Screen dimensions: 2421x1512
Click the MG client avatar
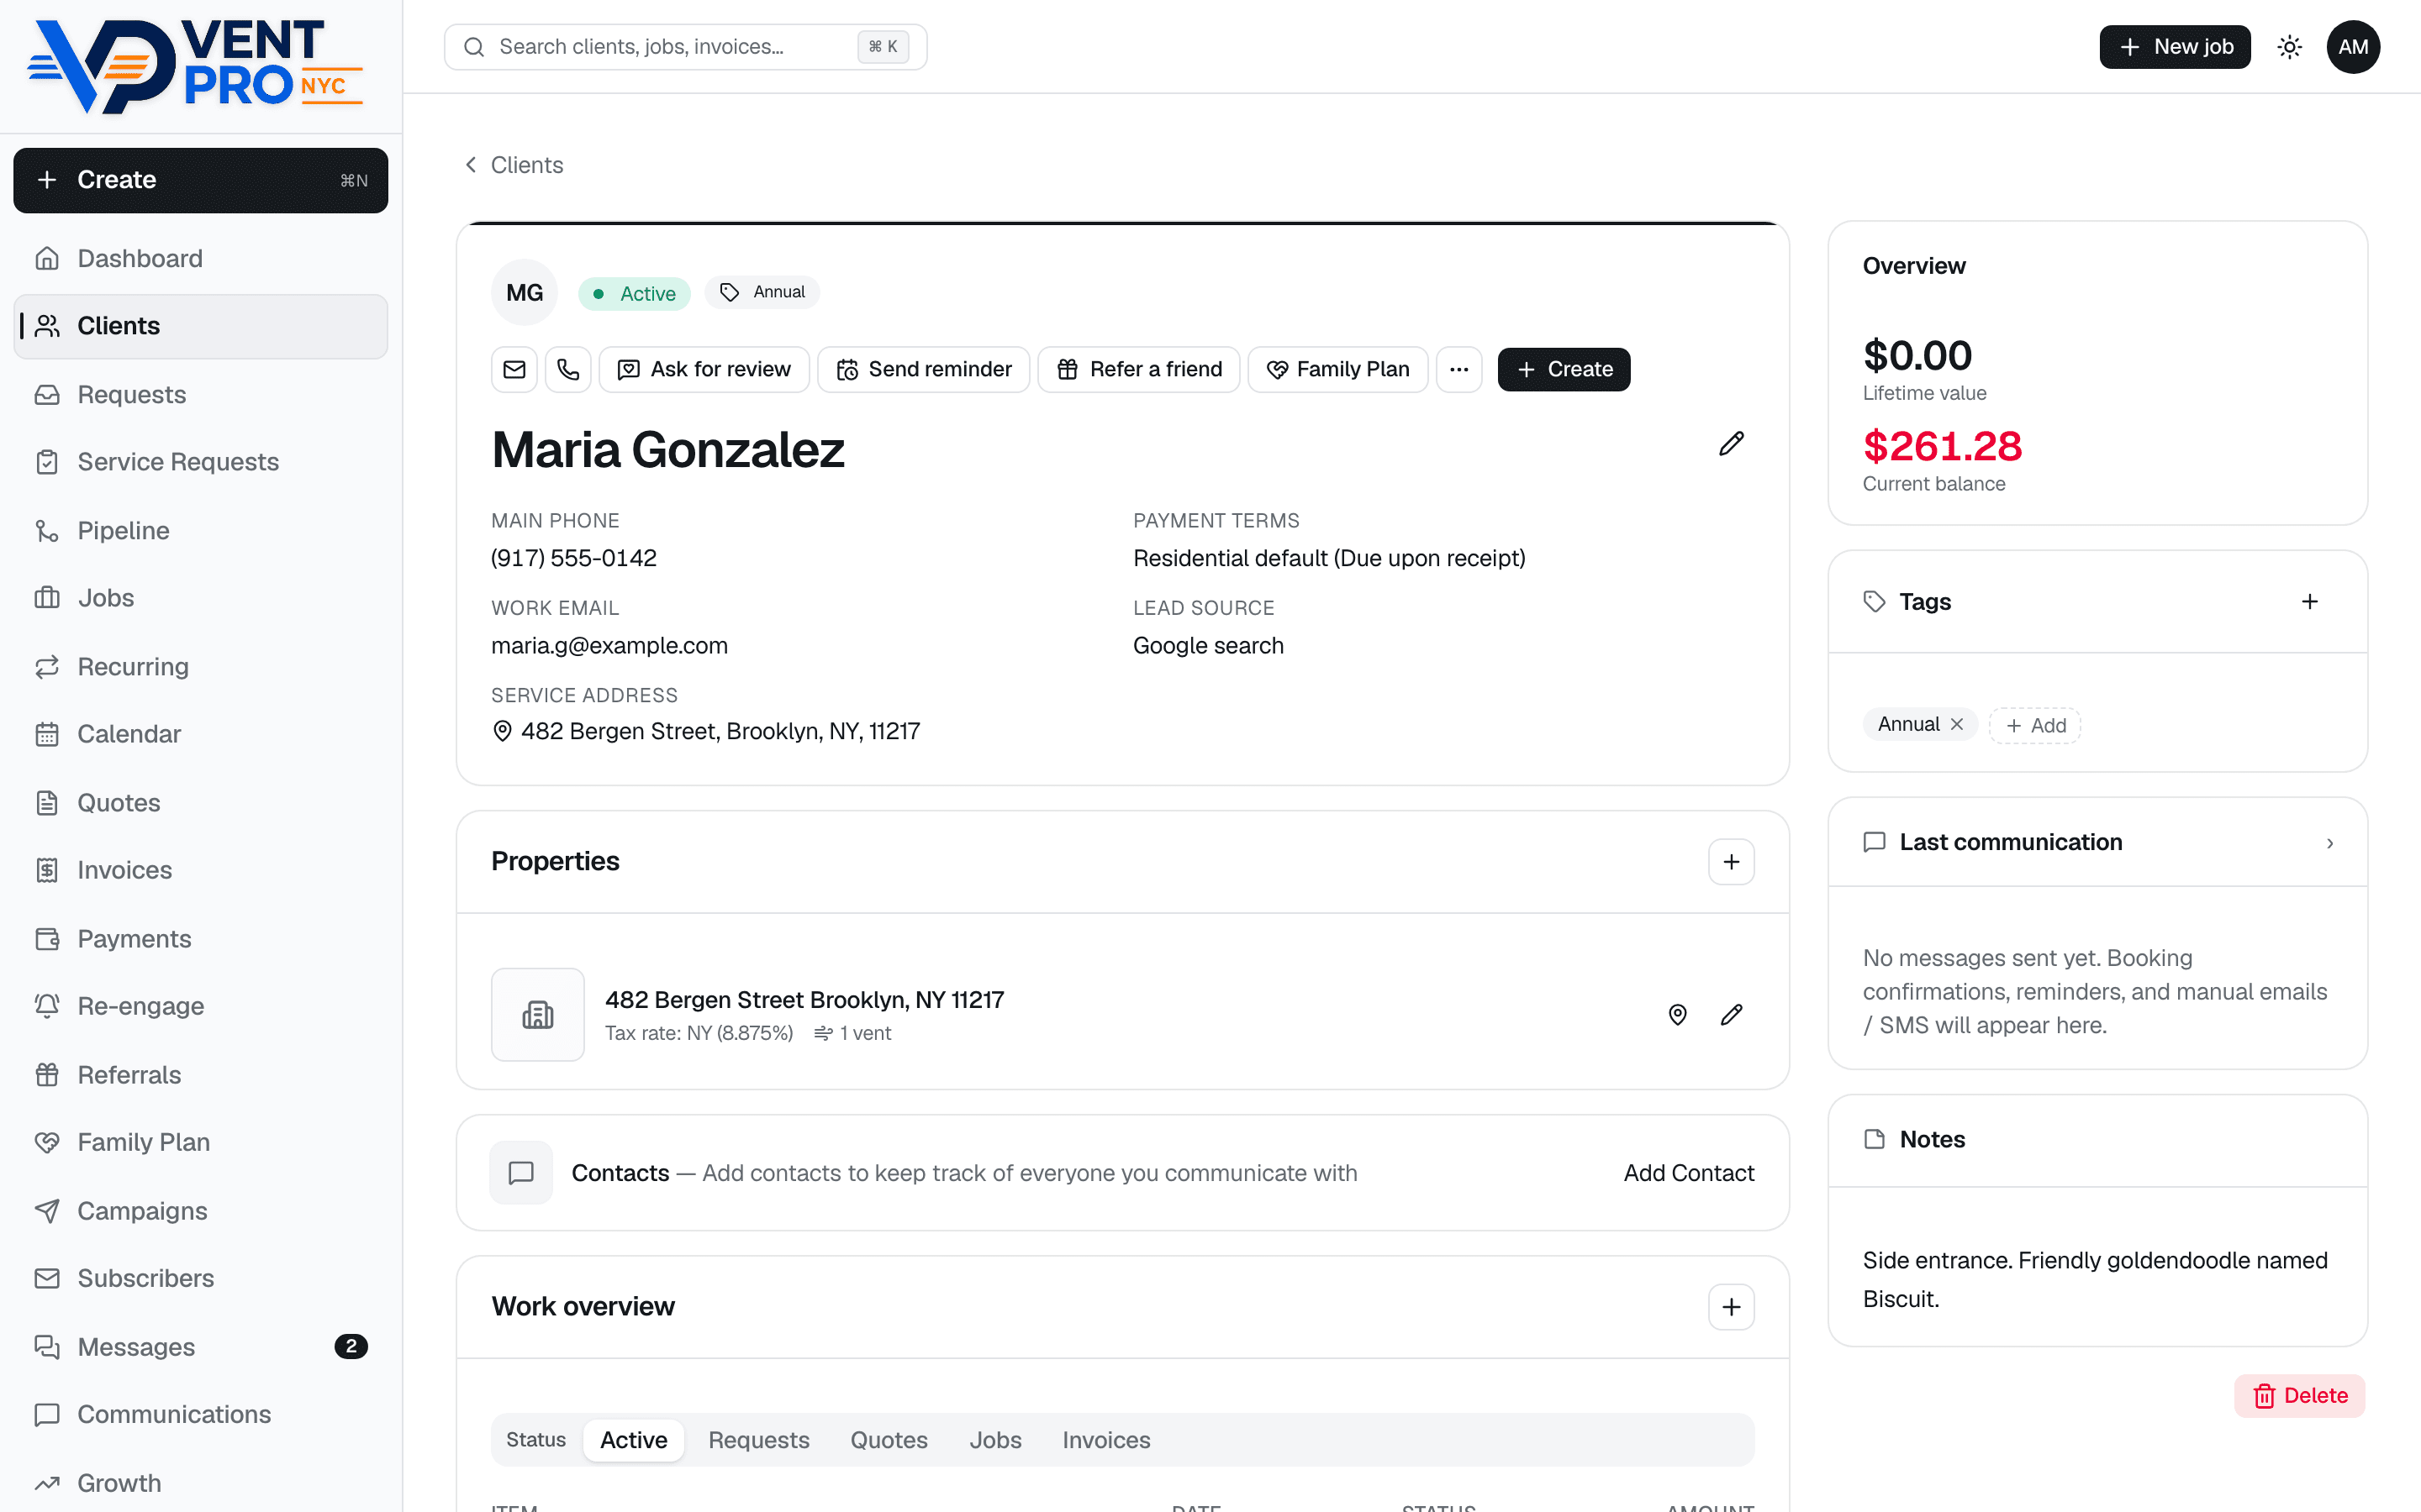[525, 293]
